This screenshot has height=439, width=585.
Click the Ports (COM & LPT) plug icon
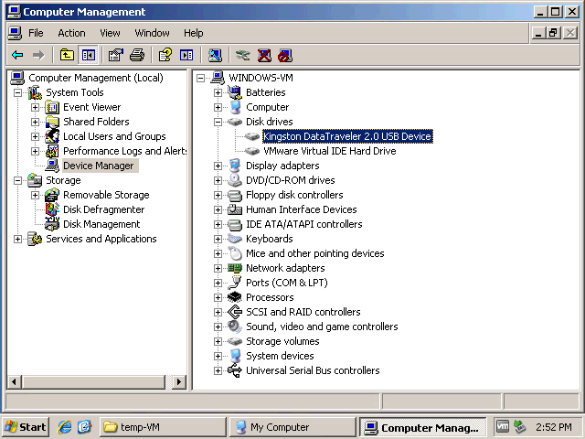click(235, 283)
